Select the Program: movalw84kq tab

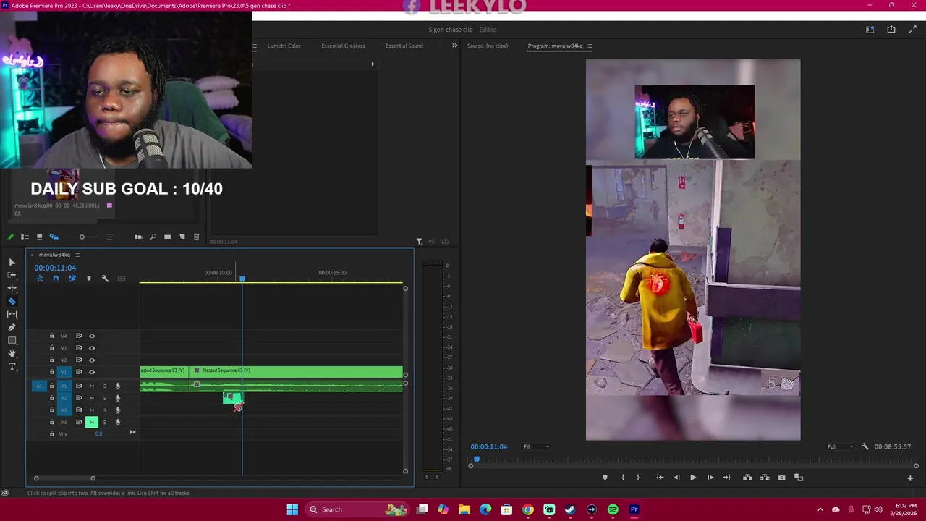555,46
